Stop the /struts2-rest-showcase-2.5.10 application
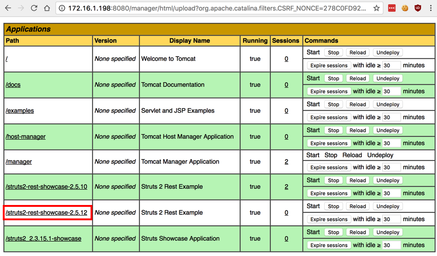Viewport: 437px width, 256px height. point(333,180)
